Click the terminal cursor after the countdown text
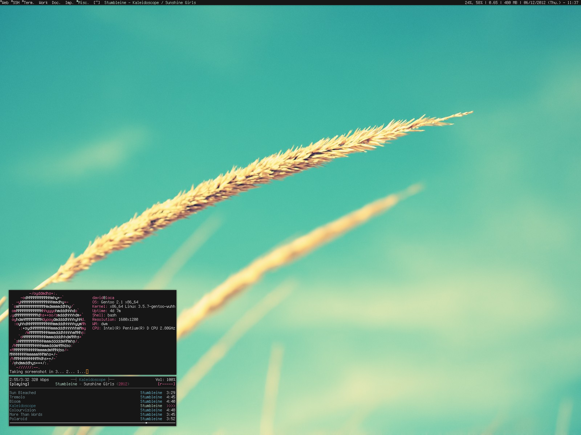 pyautogui.click(x=87, y=372)
